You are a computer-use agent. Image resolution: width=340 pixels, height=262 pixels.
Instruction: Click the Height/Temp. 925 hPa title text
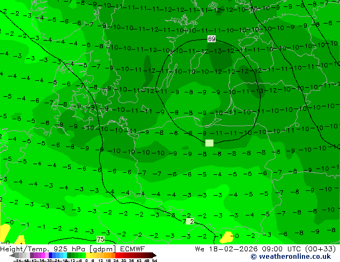point(42,249)
